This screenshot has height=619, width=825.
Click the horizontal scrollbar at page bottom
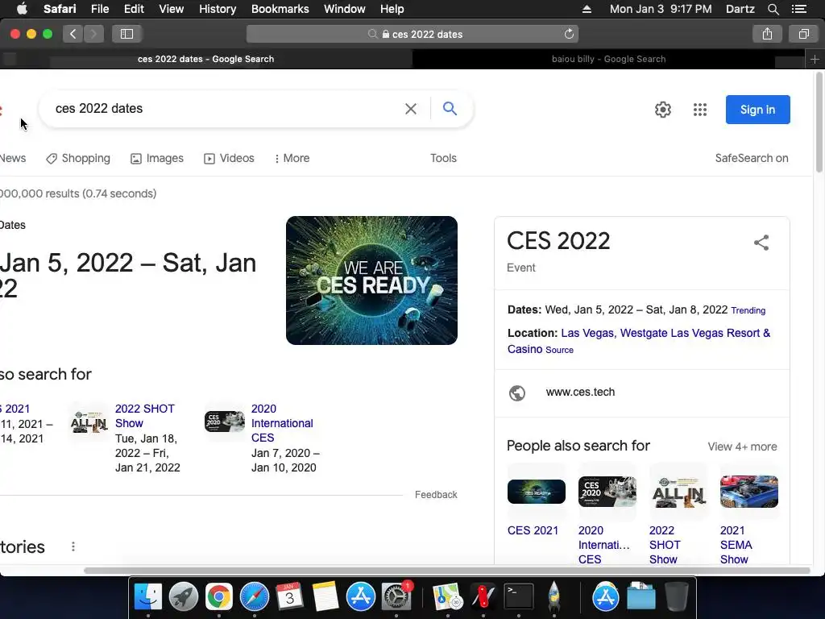(x=446, y=571)
